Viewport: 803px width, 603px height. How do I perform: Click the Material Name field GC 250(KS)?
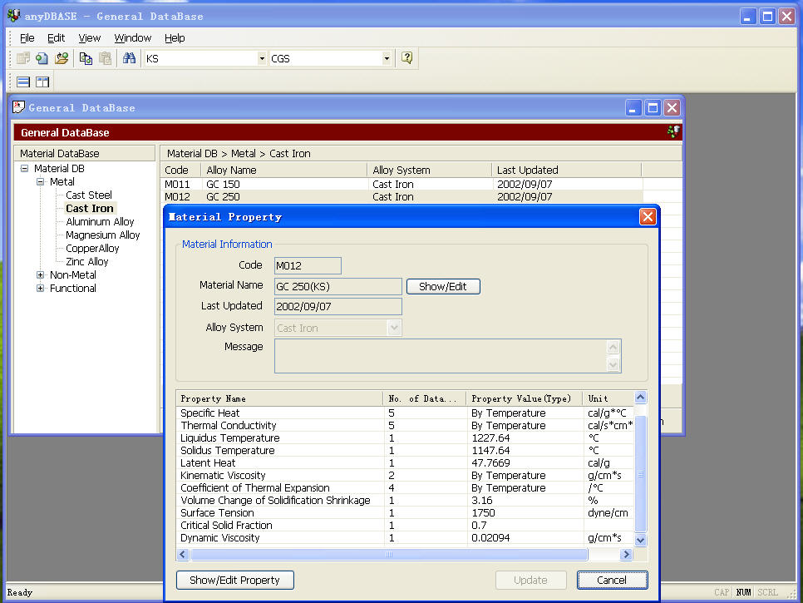pyautogui.click(x=338, y=286)
